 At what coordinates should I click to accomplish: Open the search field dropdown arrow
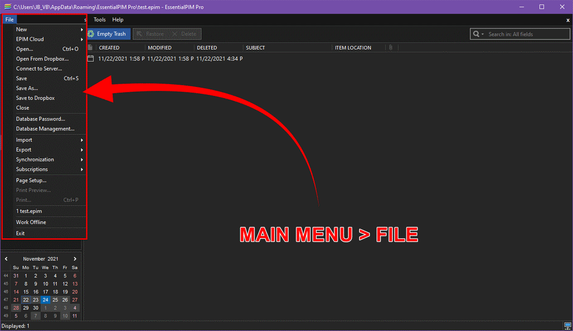pos(483,35)
